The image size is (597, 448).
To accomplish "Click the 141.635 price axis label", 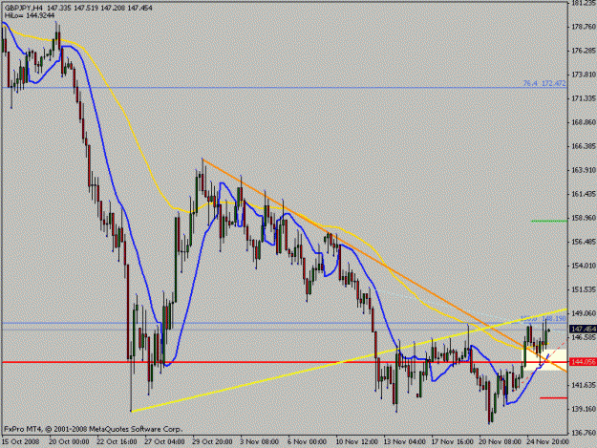I will [x=584, y=385].
